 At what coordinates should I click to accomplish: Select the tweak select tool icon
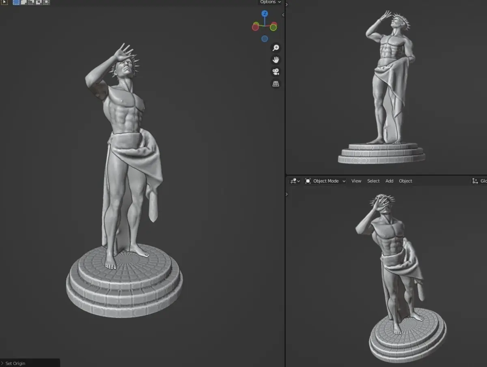(4, 2)
